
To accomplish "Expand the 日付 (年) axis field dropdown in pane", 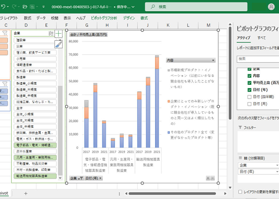I will [x=277, y=172].
